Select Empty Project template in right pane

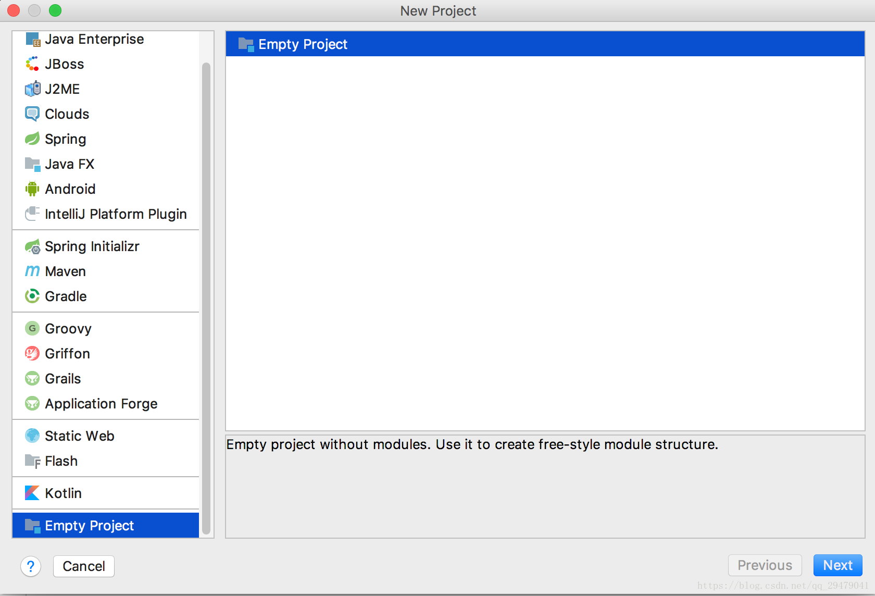(x=545, y=44)
